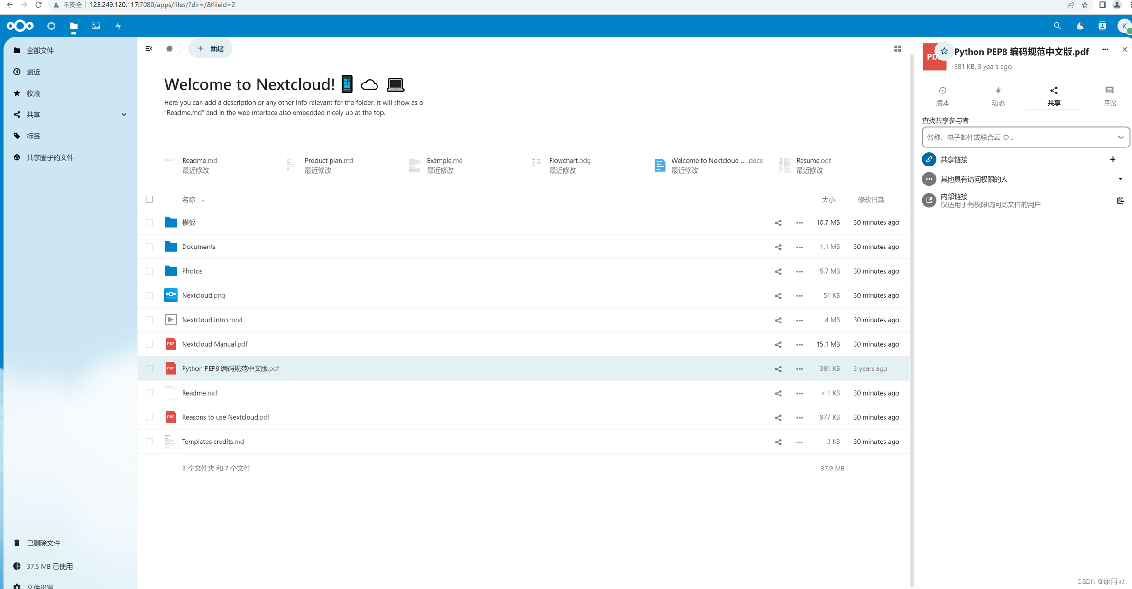Open the user avatar menu
Image resolution: width=1132 pixels, height=589 pixels.
pyautogui.click(x=1124, y=26)
